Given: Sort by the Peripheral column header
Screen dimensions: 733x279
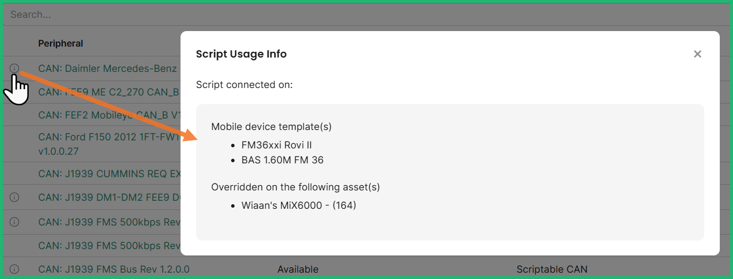Looking at the screenshot, I should tap(60, 43).
